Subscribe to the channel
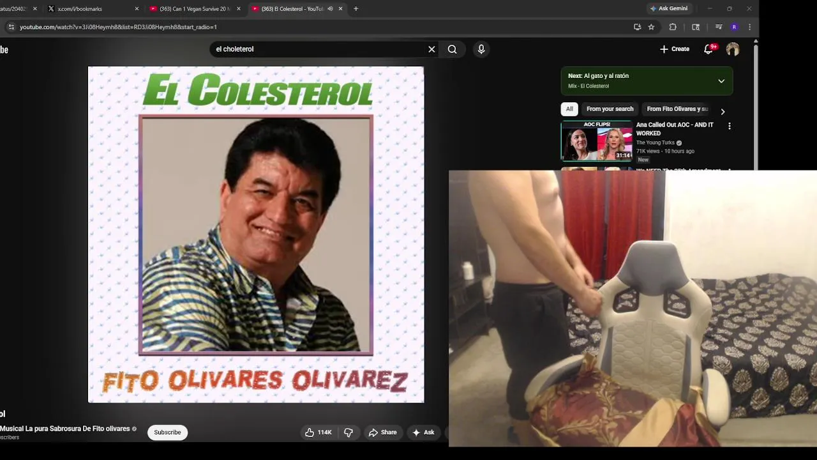The width and height of the screenshot is (817, 460). [x=167, y=433]
